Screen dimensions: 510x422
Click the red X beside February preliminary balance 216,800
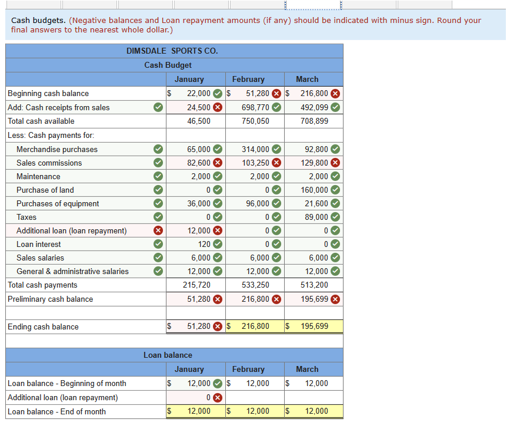pyautogui.click(x=276, y=299)
